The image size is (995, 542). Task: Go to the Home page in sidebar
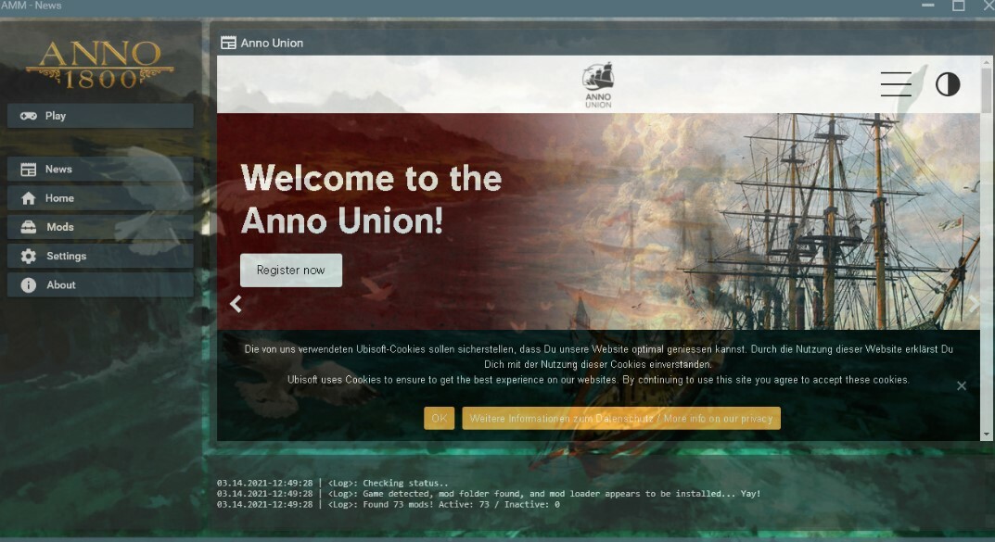coord(100,198)
